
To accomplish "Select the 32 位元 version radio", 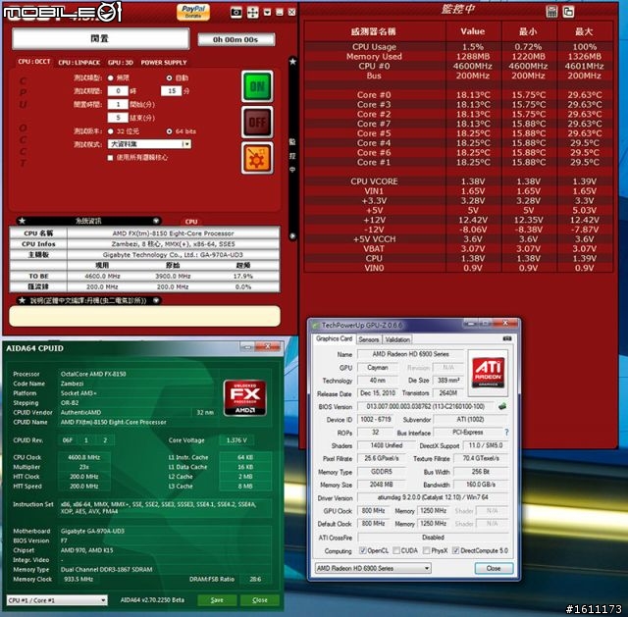I will point(111,131).
